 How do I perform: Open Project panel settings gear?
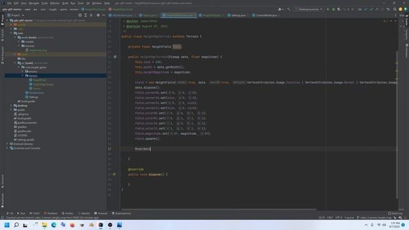[98, 15]
